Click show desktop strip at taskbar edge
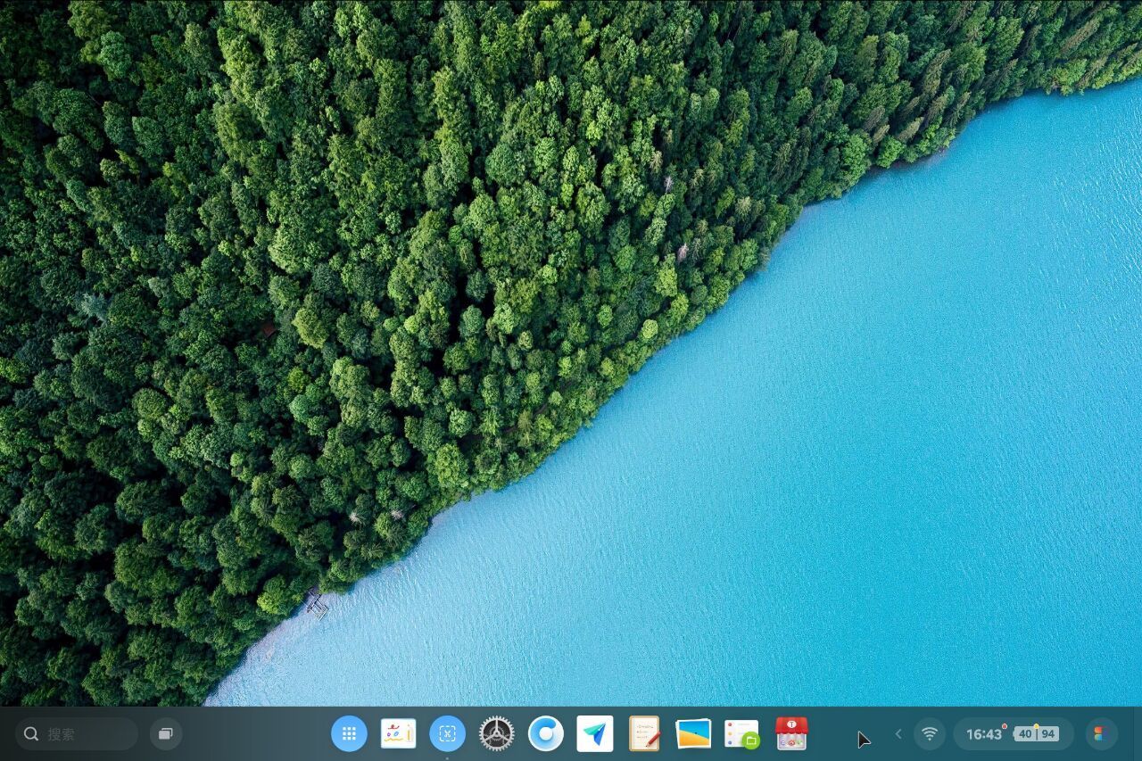 1138,734
